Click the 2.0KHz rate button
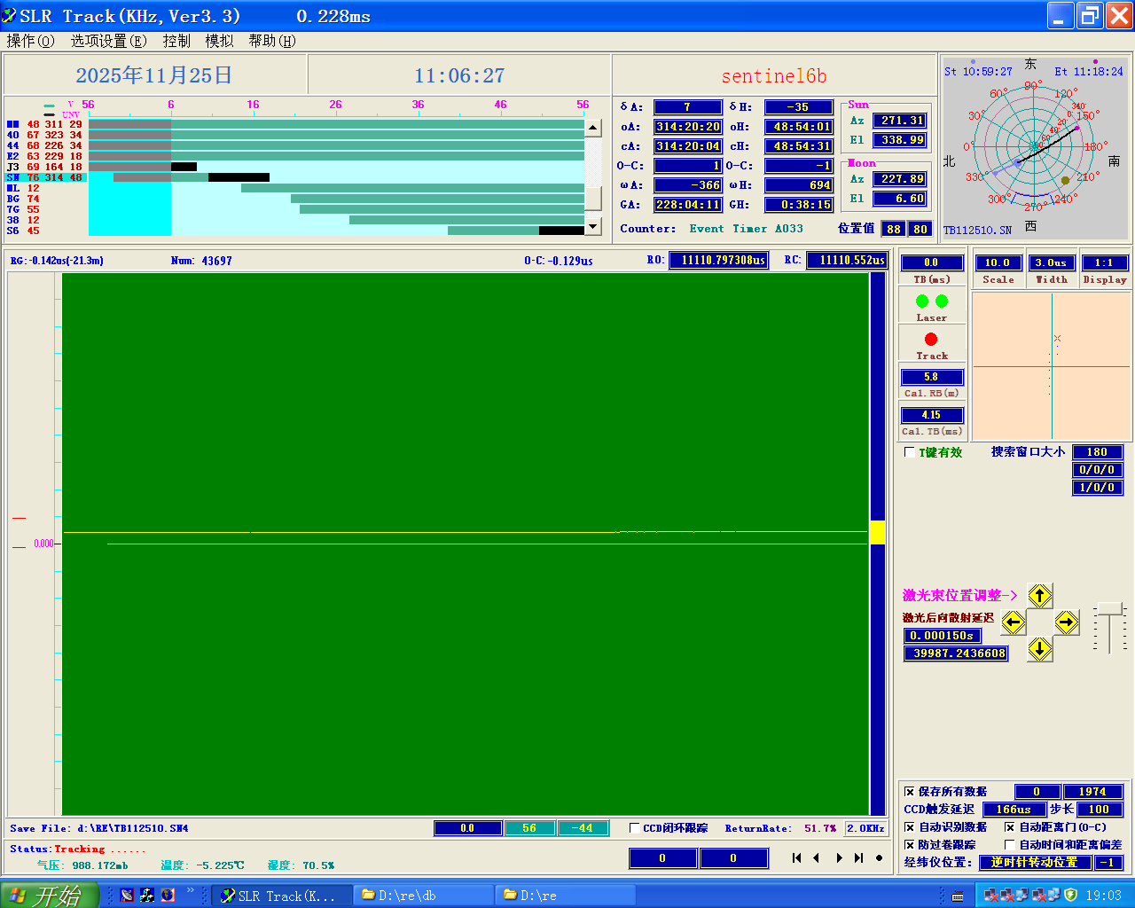The image size is (1135, 908). point(865,828)
